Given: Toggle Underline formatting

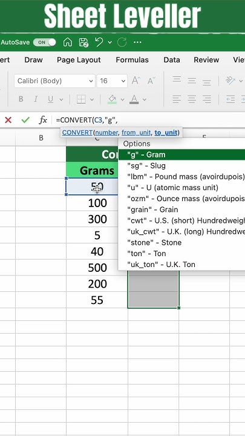Looking at the screenshot, I should point(51,99).
